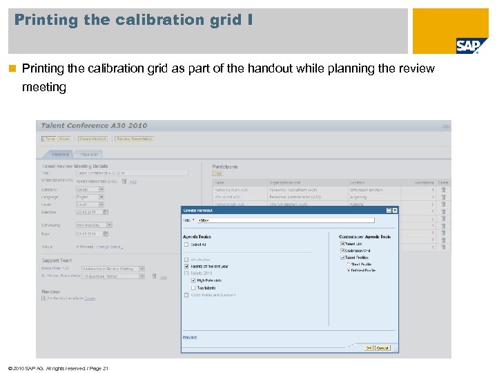Uncheck Talents of the last year topic
The width and height of the screenshot is (497, 373).
(186, 267)
